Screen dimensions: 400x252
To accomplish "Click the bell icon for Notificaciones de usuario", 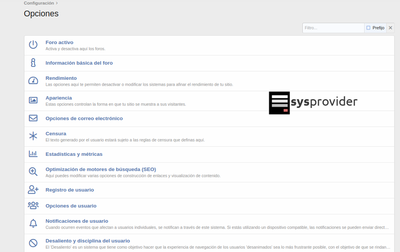I will click(33, 223).
